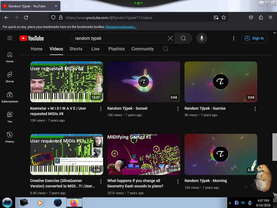Click the Manage bookmarks link
The height and width of the screenshot is (208, 277).
click(121, 27)
